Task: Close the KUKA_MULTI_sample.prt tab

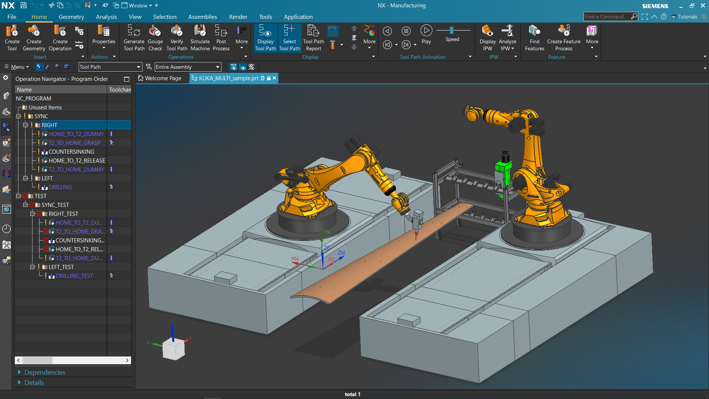Action: tap(274, 78)
